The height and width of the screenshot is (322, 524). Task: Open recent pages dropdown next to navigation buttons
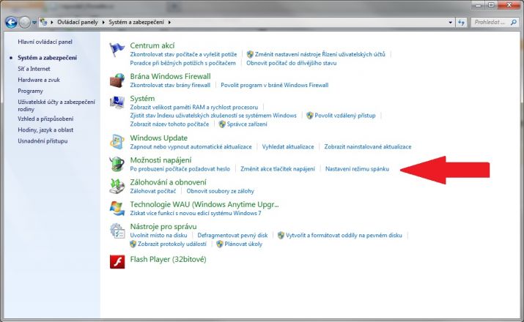coord(34,23)
